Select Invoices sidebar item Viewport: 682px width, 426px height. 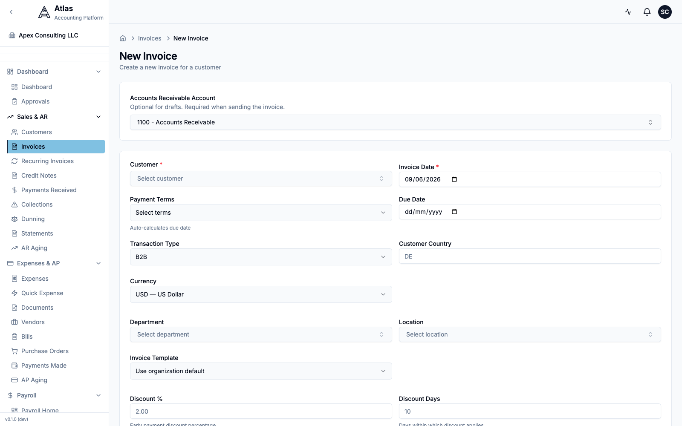tap(56, 147)
